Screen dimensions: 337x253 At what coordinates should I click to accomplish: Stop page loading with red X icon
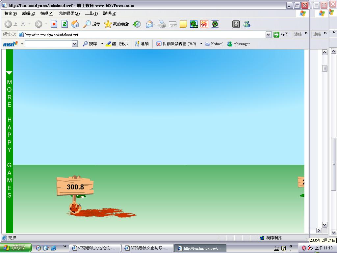(54, 24)
